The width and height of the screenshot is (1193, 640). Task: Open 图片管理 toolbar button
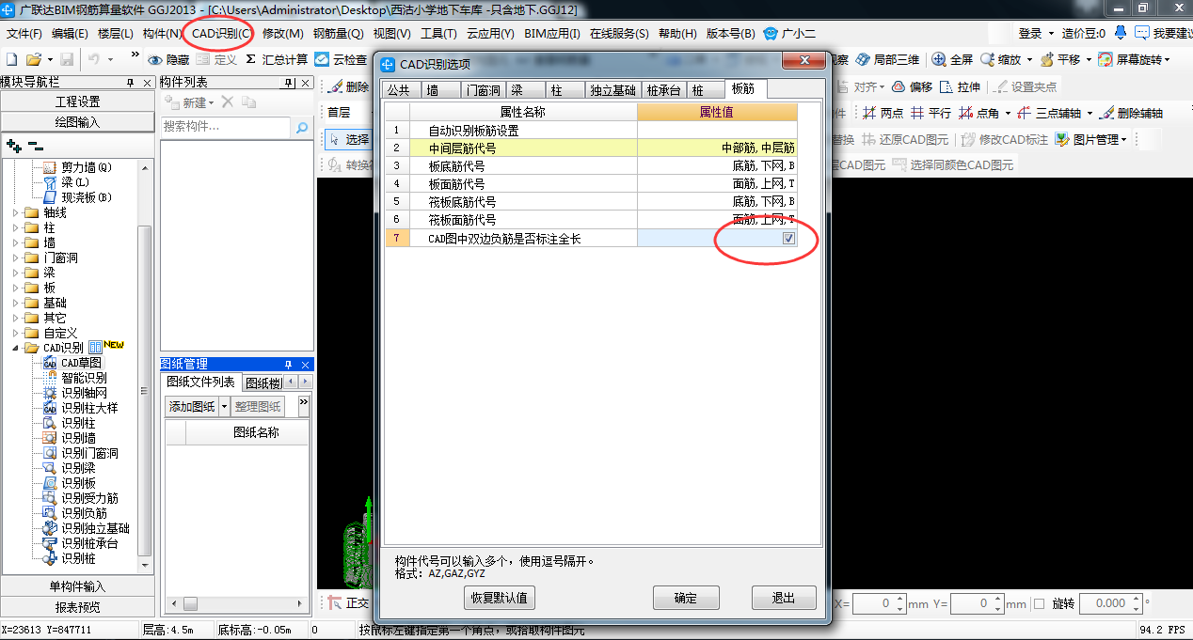1090,139
